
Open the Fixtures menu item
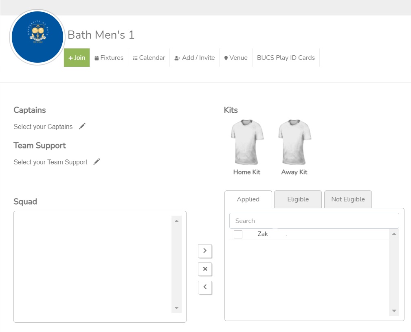[x=109, y=58]
